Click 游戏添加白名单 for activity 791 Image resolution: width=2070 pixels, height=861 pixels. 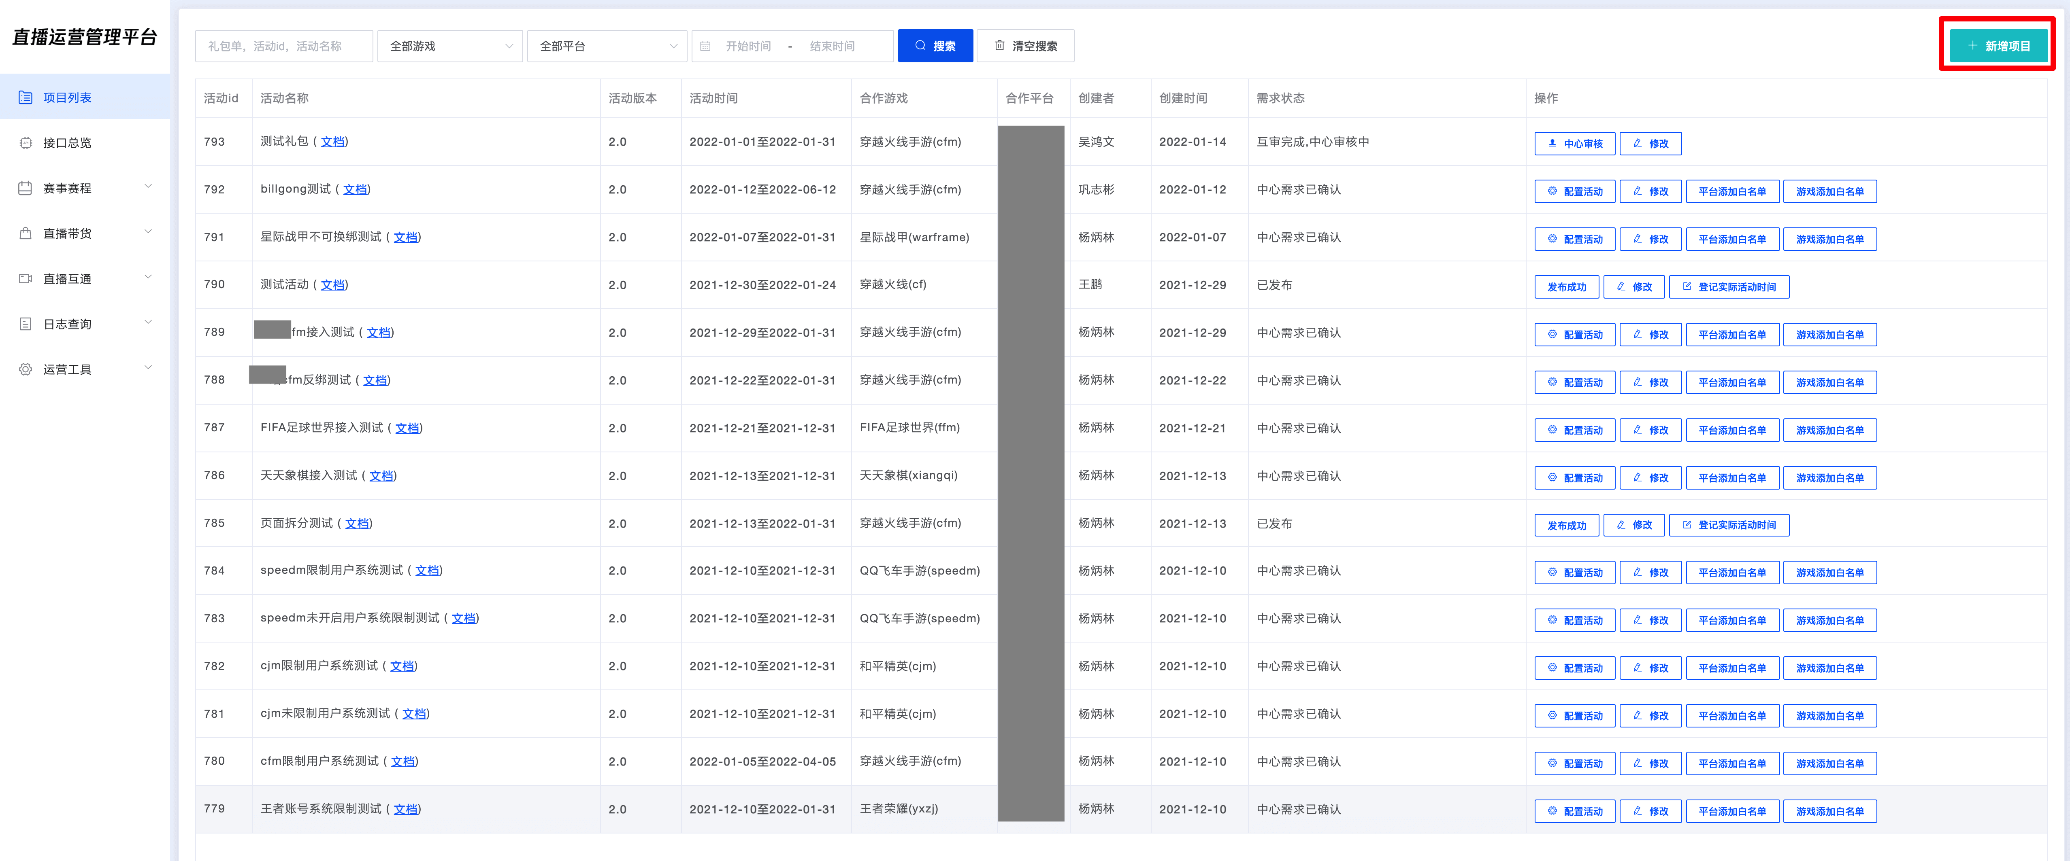[x=1830, y=239]
